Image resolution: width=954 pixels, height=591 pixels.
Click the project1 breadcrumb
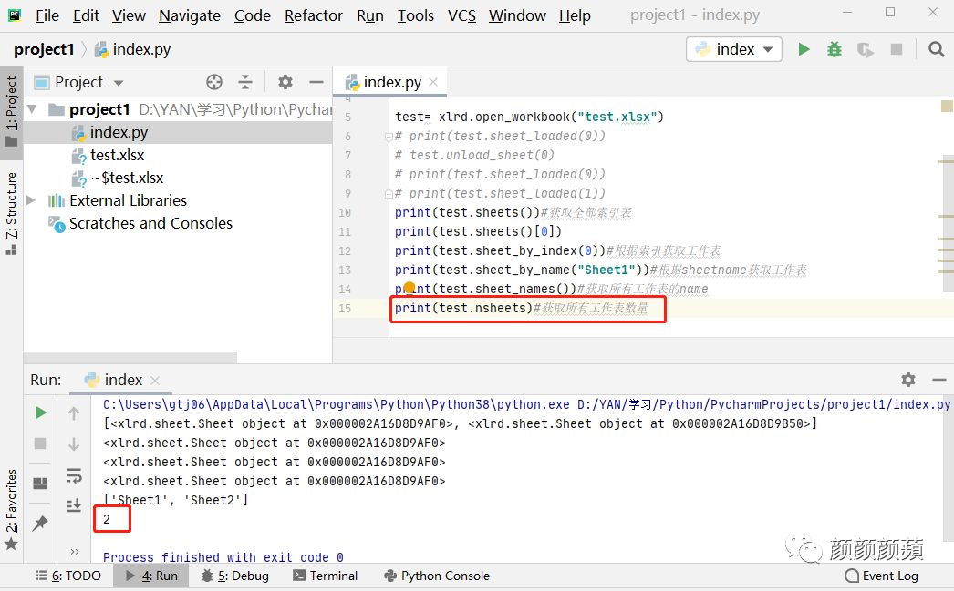[44, 49]
